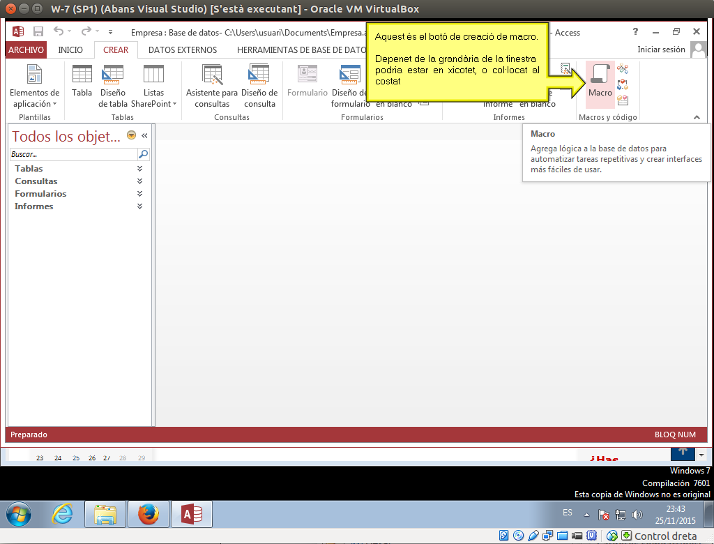The width and height of the screenshot is (714, 544).
Task: Open Diseño del formulario
Action: 350,86
